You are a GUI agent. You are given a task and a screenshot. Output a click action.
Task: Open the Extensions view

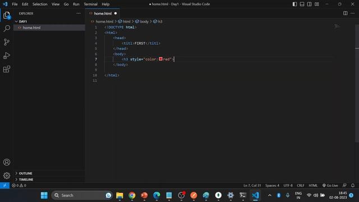7,69
